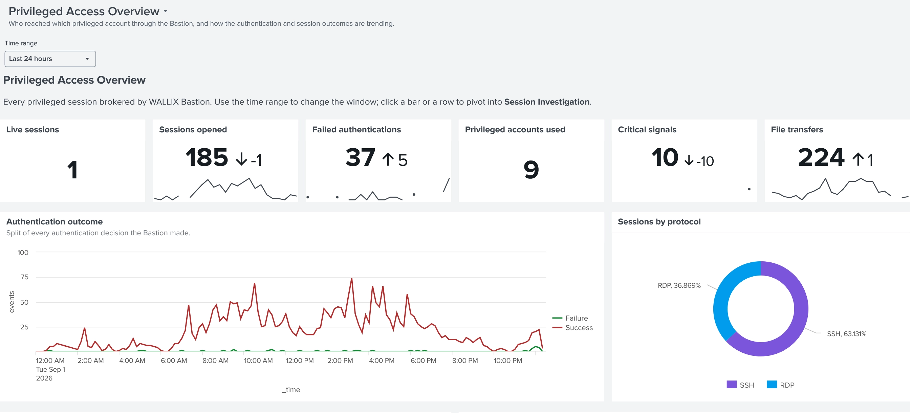Click the RDP blue legend swatch
This screenshot has height=413, width=910.
(x=772, y=384)
